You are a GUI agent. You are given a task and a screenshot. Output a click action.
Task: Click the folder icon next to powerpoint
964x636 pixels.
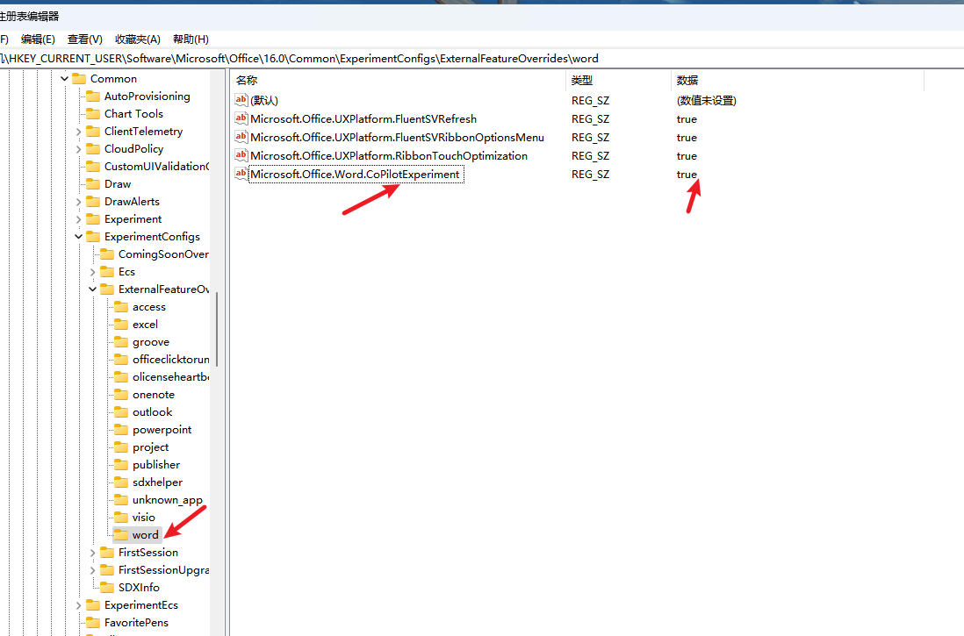pyautogui.click(x=121, y=430)
